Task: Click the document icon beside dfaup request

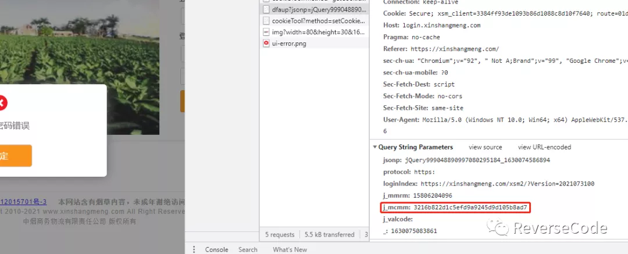Action: (x=266, y=9)
